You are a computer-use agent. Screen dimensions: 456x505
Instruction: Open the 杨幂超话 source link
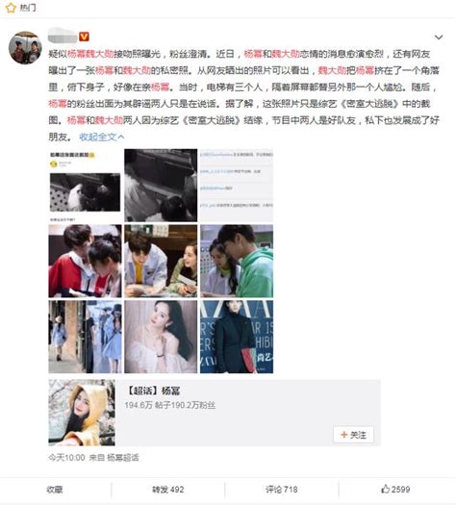[123, 457]
